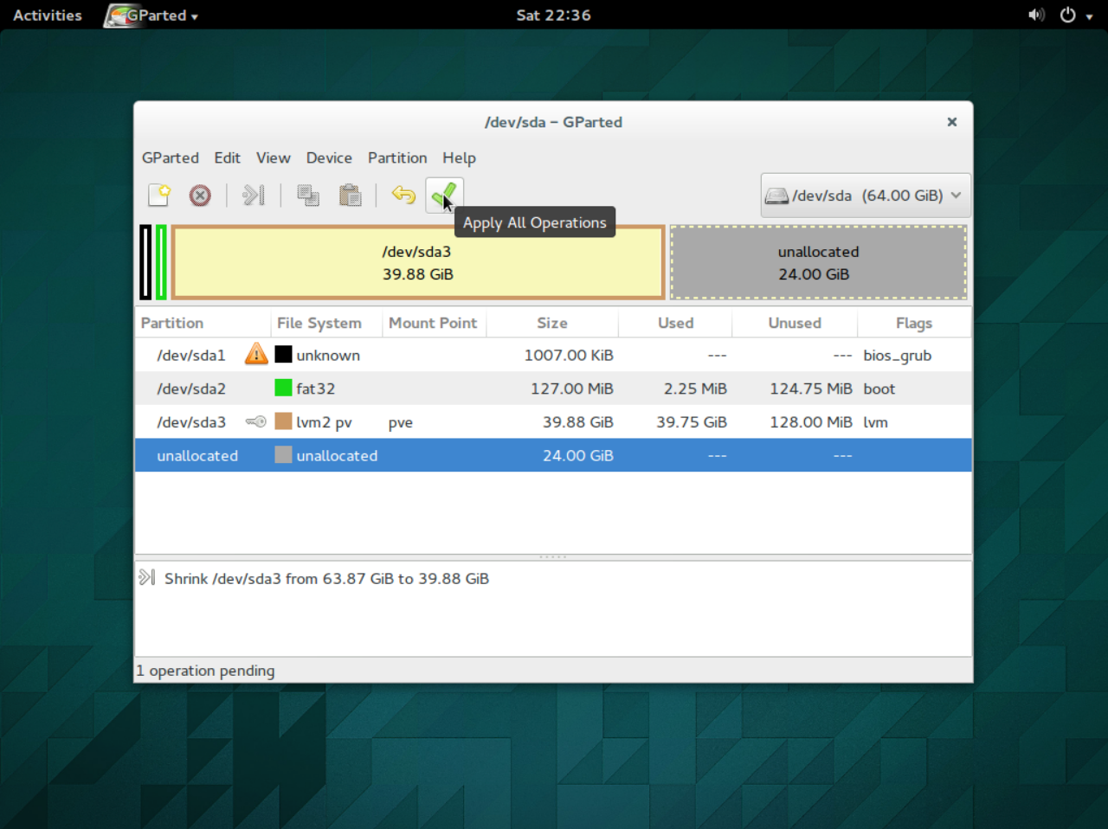1108x829 pixels.
Task: Click the Flags column header
Action: (x=914, y=323)
